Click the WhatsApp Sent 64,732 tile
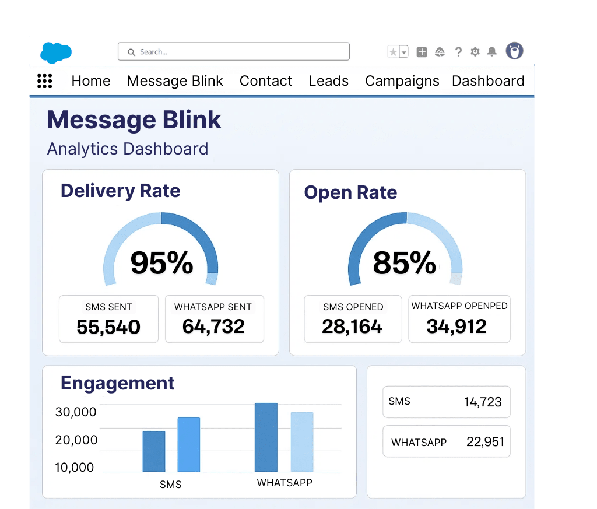This screenshot has height=509, width=597. point(214,319)
